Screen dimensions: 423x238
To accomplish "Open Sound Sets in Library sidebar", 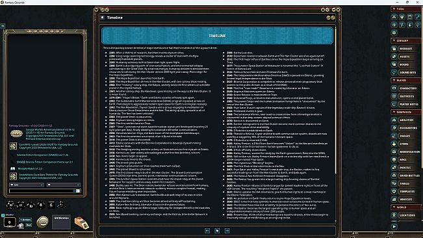I will [405, 72].
